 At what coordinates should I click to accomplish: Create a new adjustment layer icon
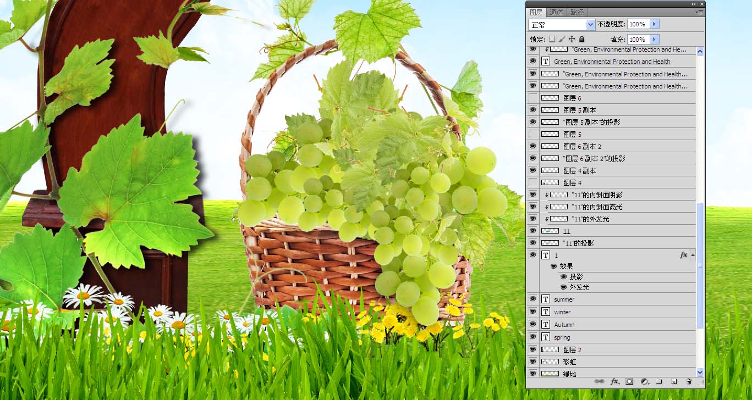click(x=645, y=381)
